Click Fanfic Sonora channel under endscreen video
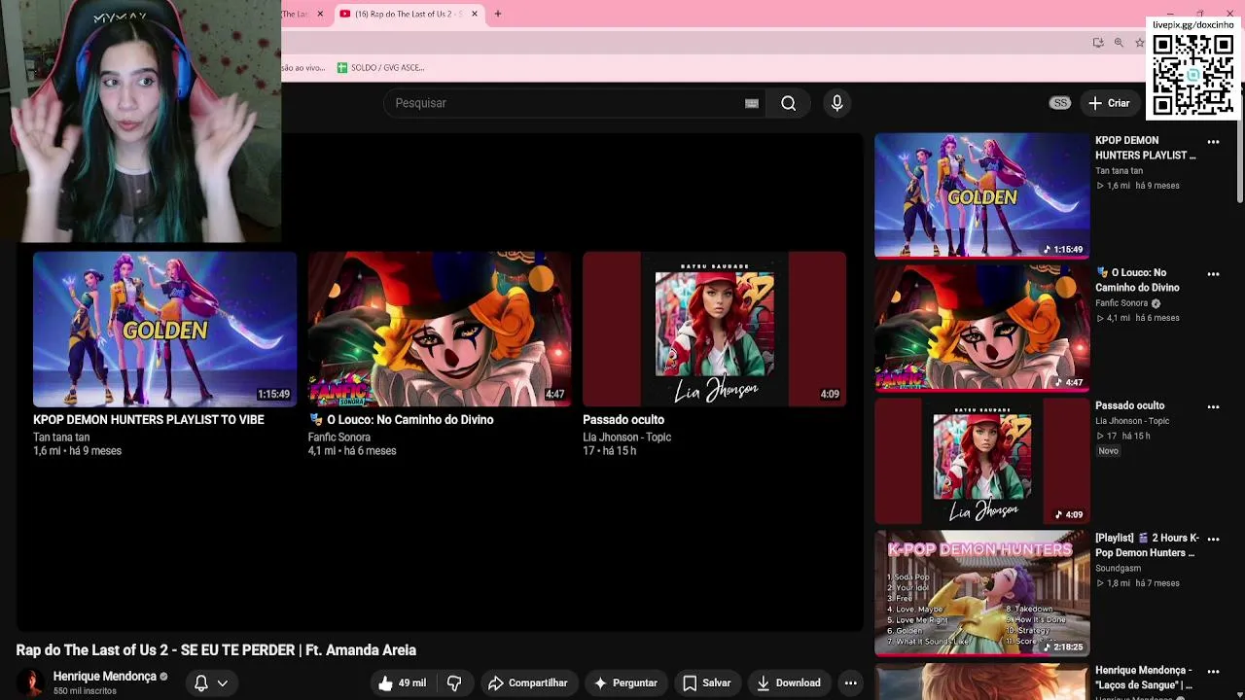 [339, 437]
